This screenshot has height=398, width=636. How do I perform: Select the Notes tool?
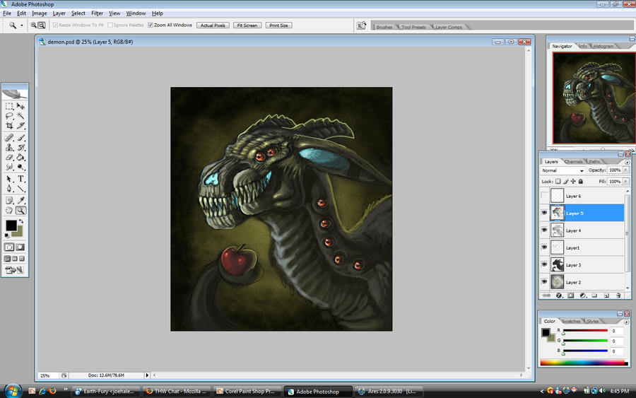(x=9, y=201)
